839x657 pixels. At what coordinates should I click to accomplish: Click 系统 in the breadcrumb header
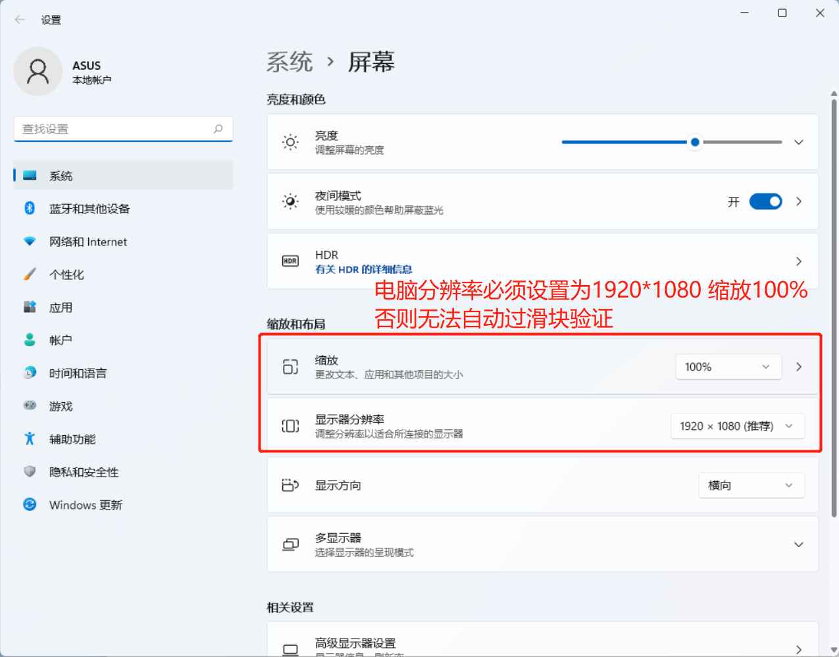[x=290, y=63]
